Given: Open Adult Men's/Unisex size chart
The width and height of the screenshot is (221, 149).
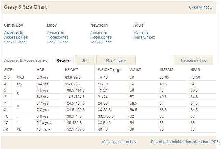Looking at the screenshot, I should click(x=144, y=37).
